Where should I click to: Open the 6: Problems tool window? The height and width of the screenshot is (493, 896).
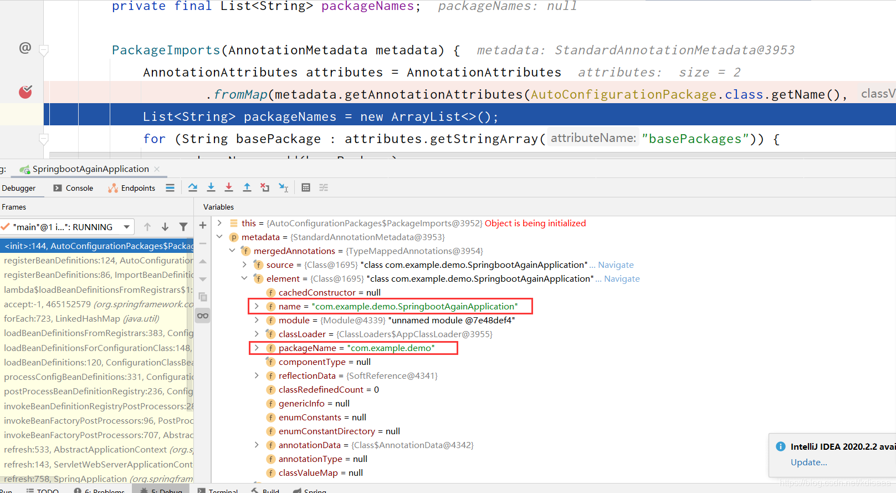tap(99, 490)
